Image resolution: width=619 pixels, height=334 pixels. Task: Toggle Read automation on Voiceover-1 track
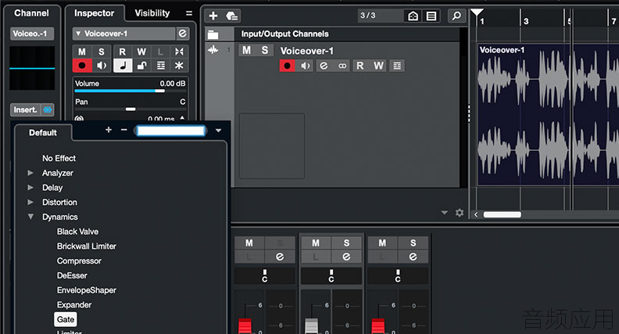click(x=360, y=66)
